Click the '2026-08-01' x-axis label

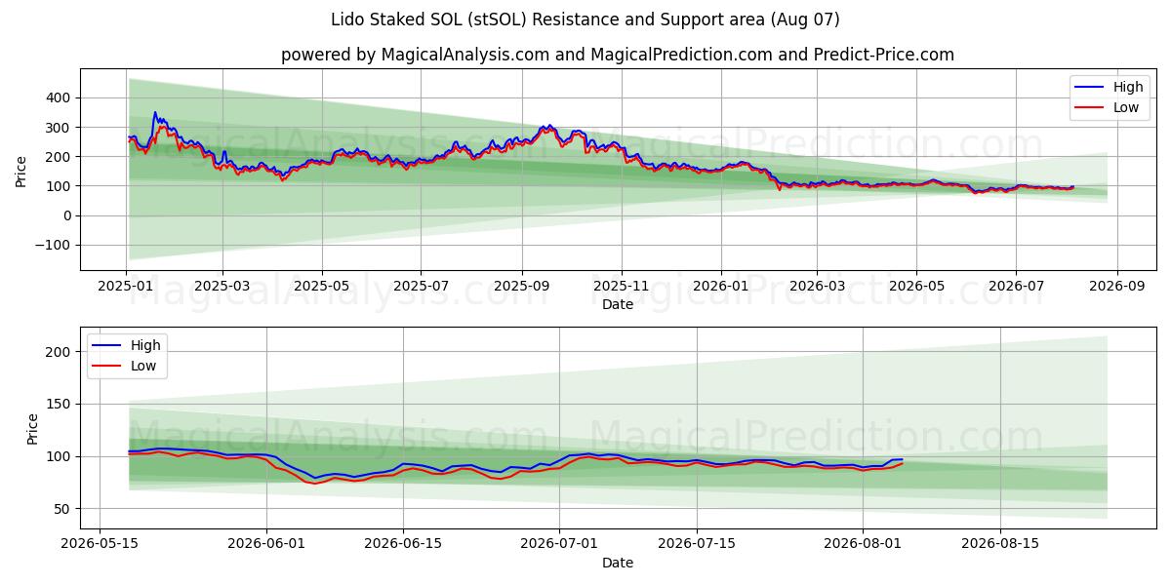pyautogui.click(x=864, y=544)
